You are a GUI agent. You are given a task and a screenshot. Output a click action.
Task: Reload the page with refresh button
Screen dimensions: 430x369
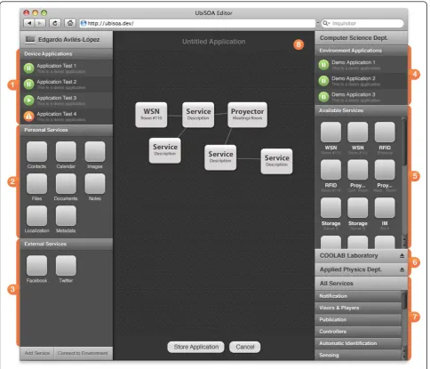click(x=55, y=23)
